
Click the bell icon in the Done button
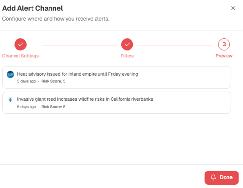[213, 177]
